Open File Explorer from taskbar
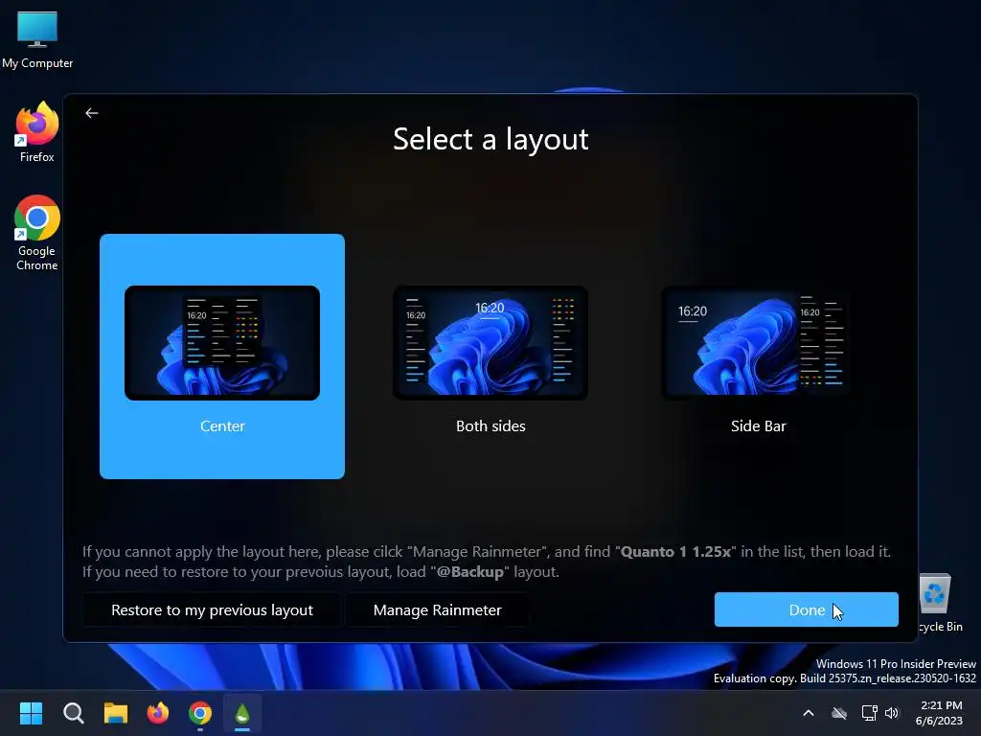Screen dimensions: 981x736 tap(116, 713)
